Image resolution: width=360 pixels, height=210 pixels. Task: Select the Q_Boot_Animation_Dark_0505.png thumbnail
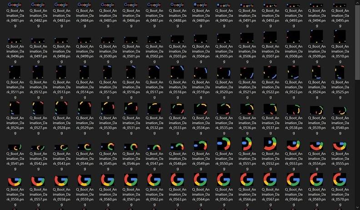(224, 38)
